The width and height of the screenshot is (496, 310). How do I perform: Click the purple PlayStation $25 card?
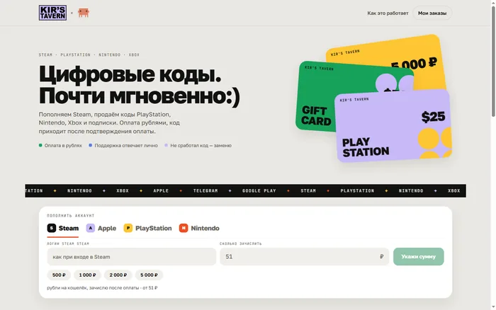(393, 127)
